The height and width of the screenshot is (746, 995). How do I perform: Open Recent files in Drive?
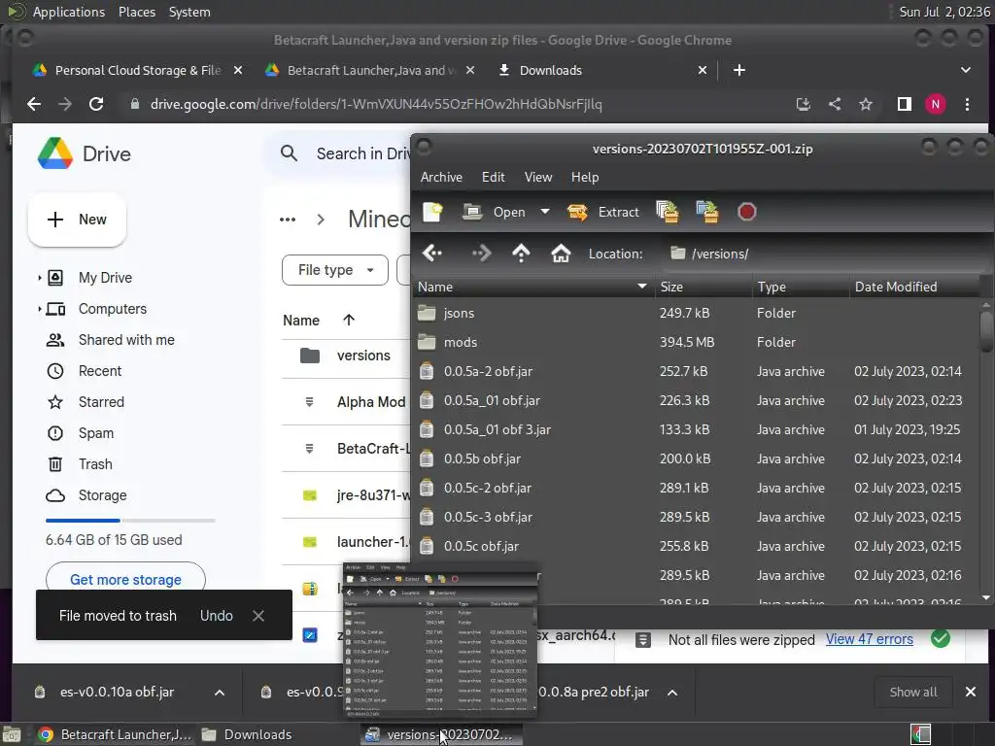point(100,371)
